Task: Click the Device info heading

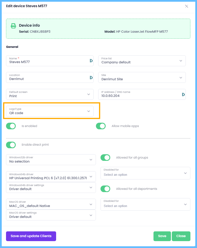Action: tap(29, 25)
